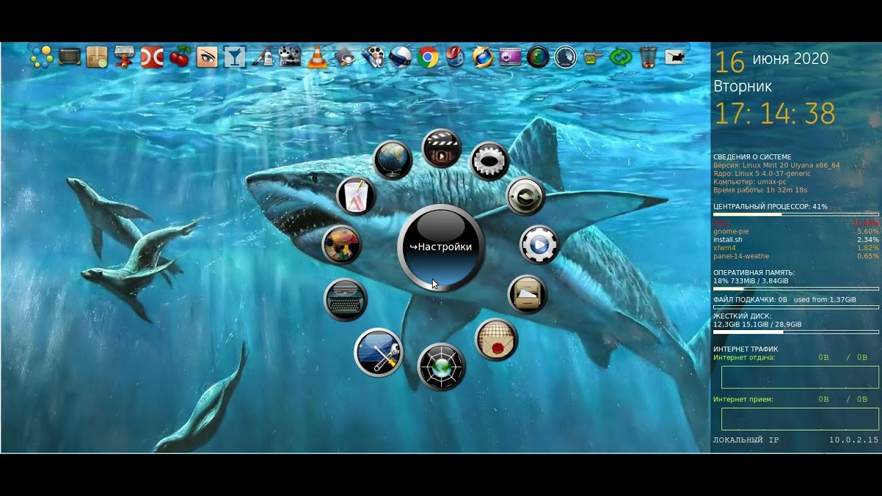The image size is (882, 496).
Task: Launch the purple film strip icon
Action: pyautogui.click(x=510, y=56)
